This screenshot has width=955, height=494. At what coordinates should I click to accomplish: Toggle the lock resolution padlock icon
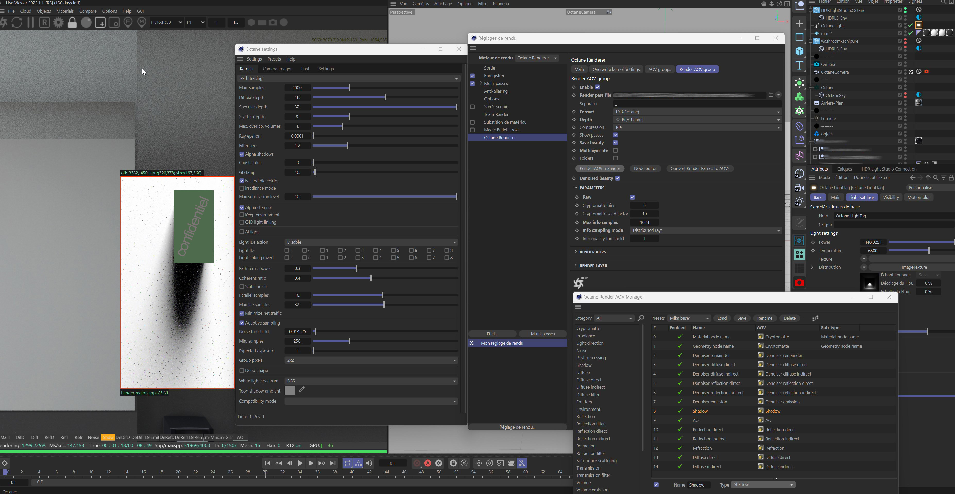click(72, 23)
